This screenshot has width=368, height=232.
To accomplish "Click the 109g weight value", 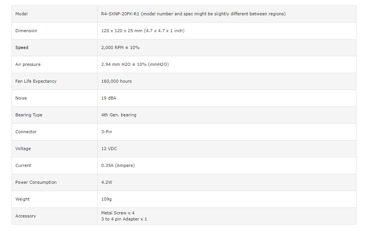I will [106, 199].
